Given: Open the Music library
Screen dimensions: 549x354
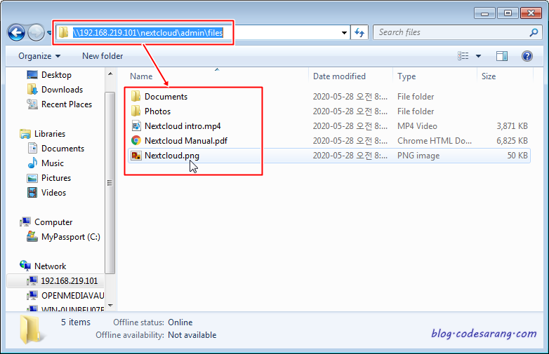Looking at the screenshot, I should click(53, 163).
